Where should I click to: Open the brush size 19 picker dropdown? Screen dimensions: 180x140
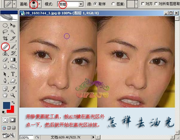pyautogui.click(x=40, y=4)
